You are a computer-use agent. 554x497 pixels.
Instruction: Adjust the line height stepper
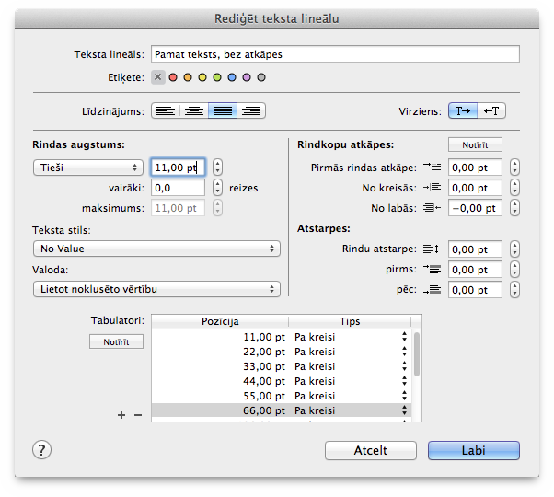(217, 168)
